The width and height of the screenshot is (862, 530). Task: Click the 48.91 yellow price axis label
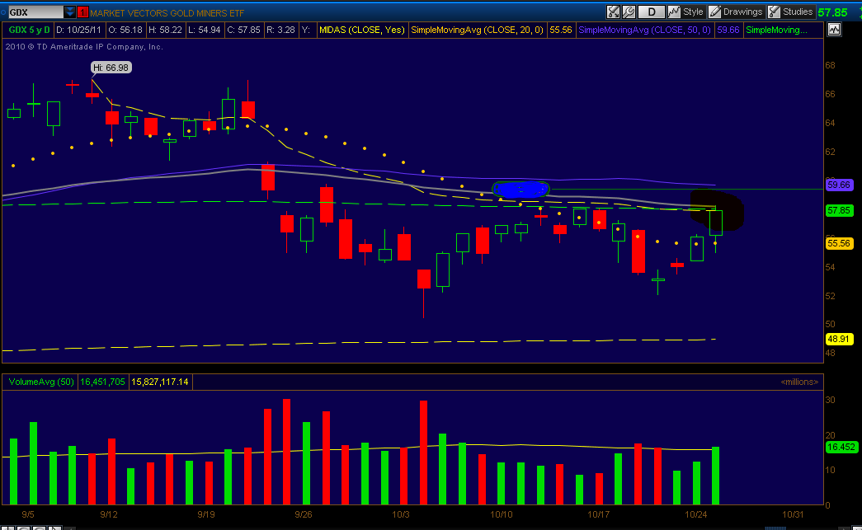(x=839, y=339)
